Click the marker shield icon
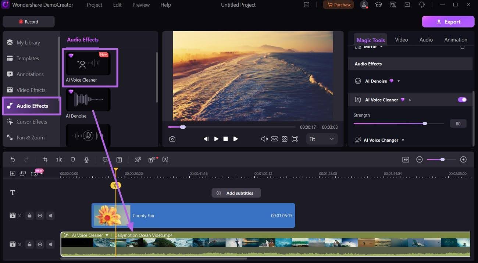Viewport: 478px width, 263px height. 73,160
